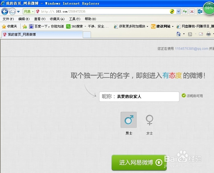Open the 帮助(H) menu
This screenshot has width=214, height=173.
(90, 19)
